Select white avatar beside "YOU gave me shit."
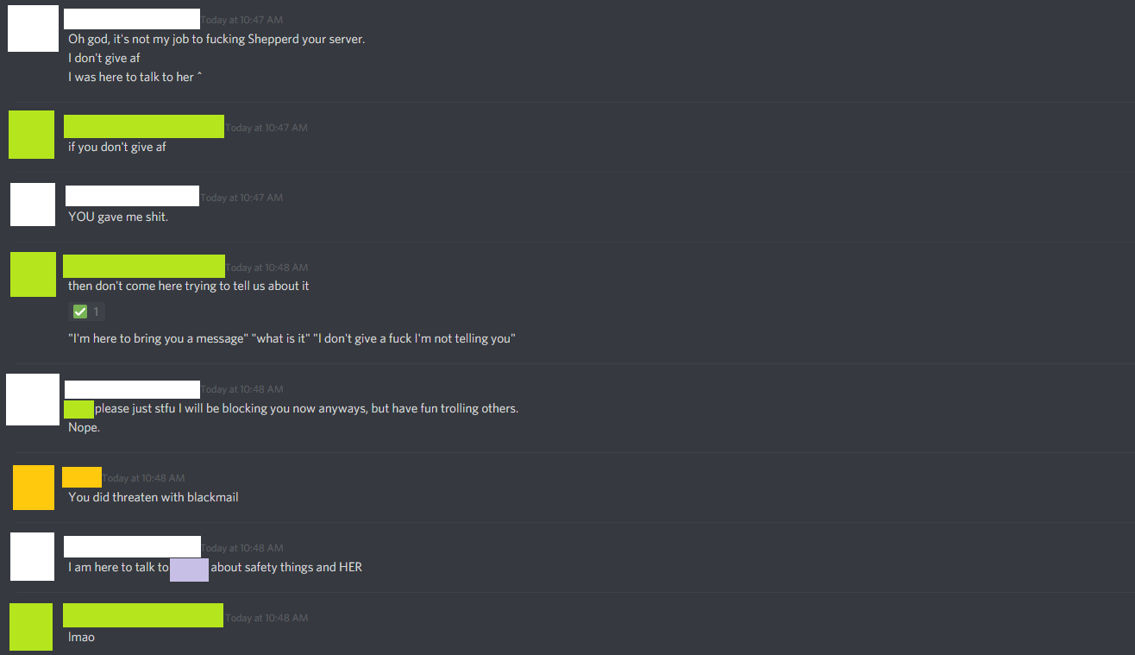This screenshot has width=1135, height=655. point(33,205)
